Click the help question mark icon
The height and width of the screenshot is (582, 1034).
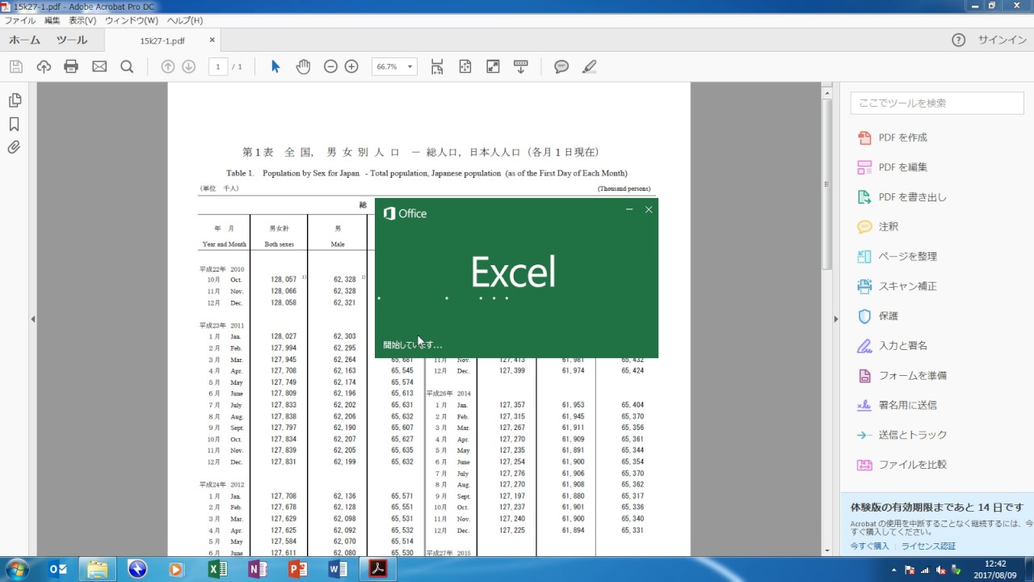point(958,40)
